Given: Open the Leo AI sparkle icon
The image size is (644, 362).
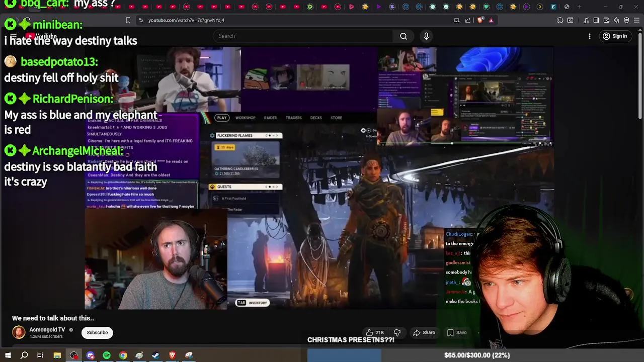Looking at the screenshot, I should click(x=616, y=20).
